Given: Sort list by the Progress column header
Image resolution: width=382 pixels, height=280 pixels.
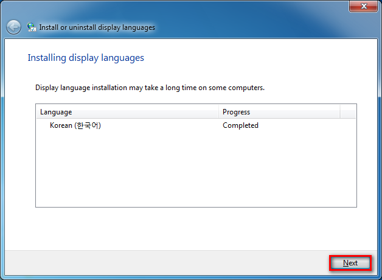Looking at the screenshot, I should [279, 112].
